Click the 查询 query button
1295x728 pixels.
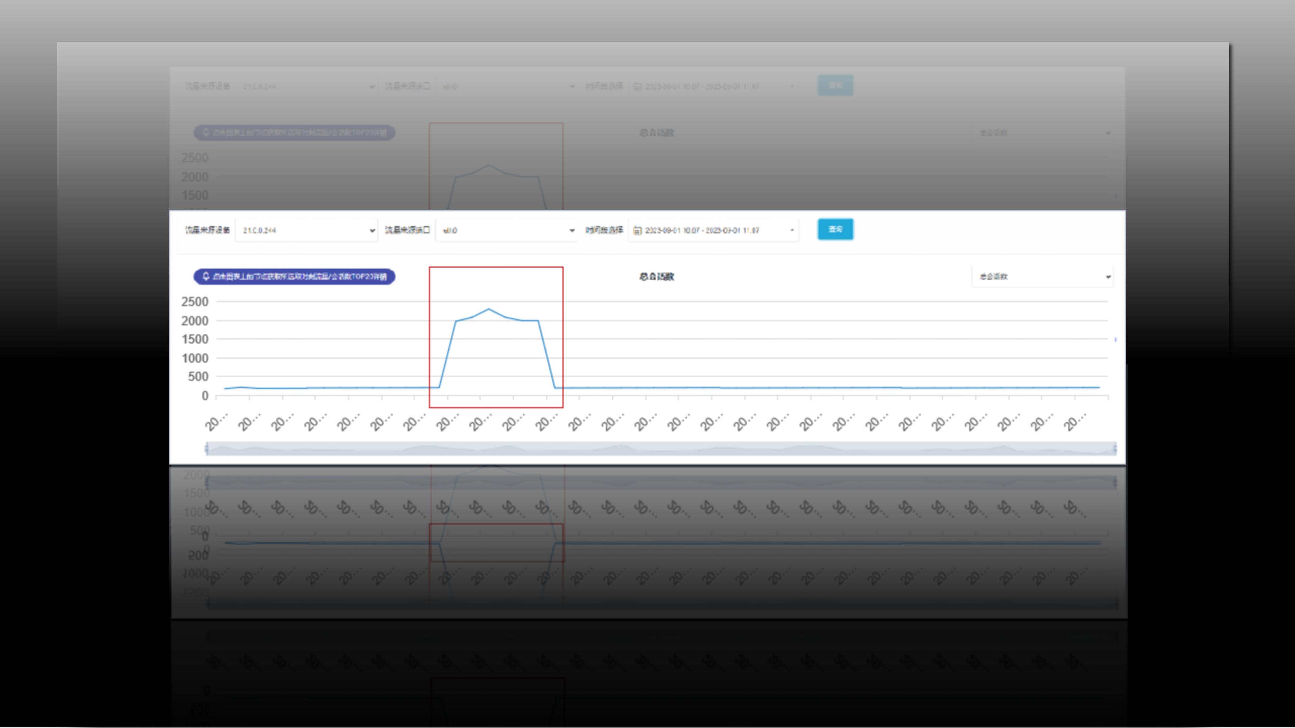pos(835,229)
